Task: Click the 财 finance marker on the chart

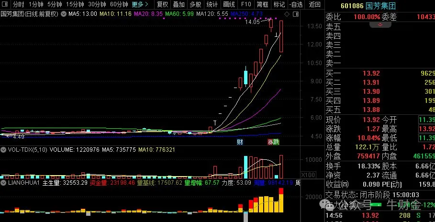Action: (x=240, y=142)
